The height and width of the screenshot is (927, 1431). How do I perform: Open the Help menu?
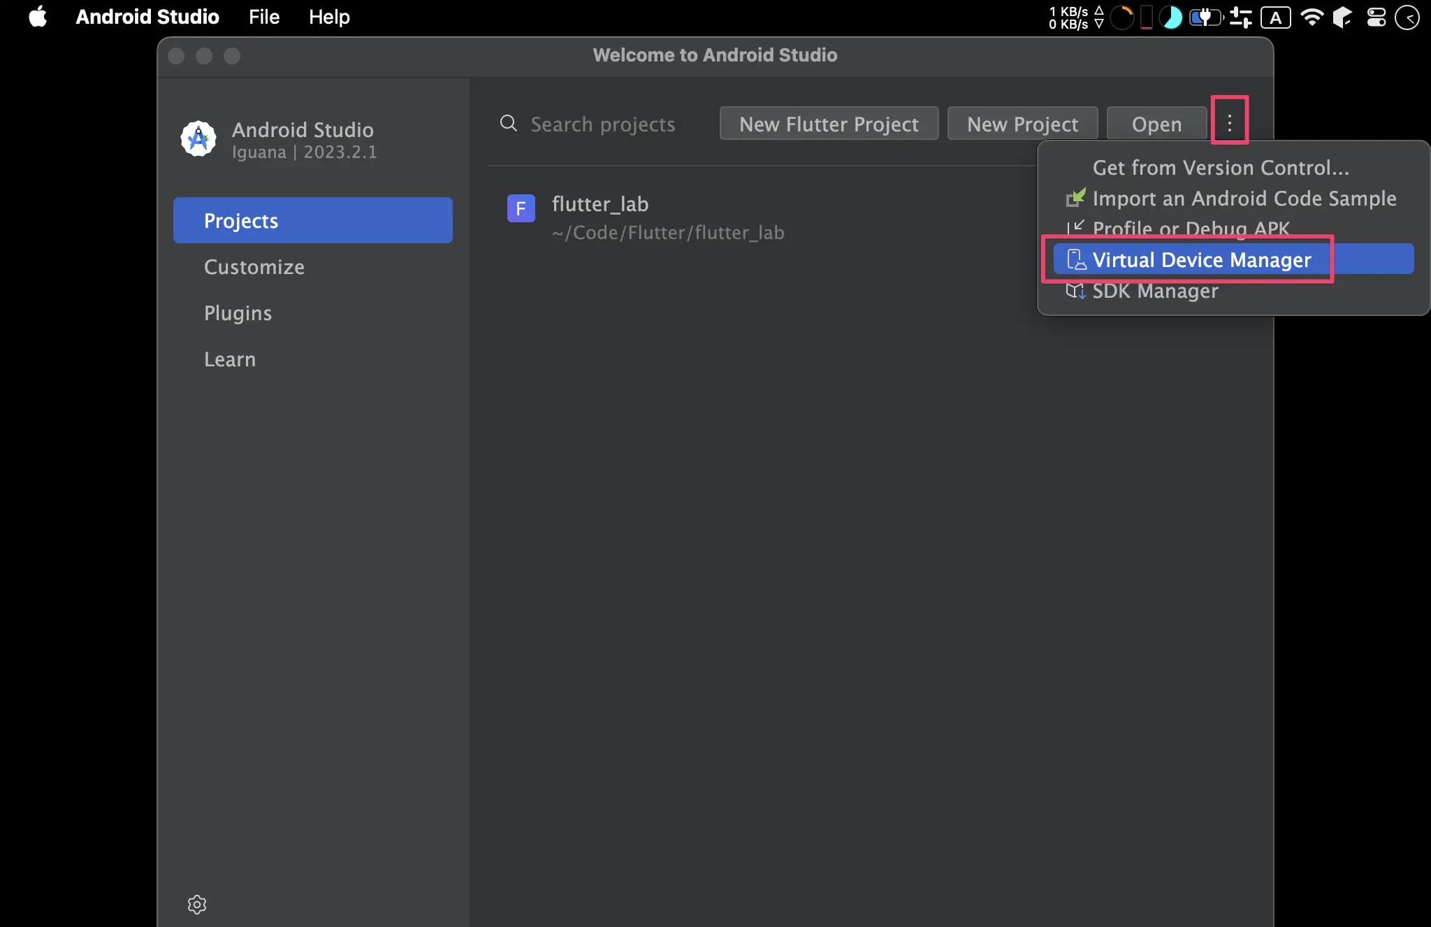point(329,17)
